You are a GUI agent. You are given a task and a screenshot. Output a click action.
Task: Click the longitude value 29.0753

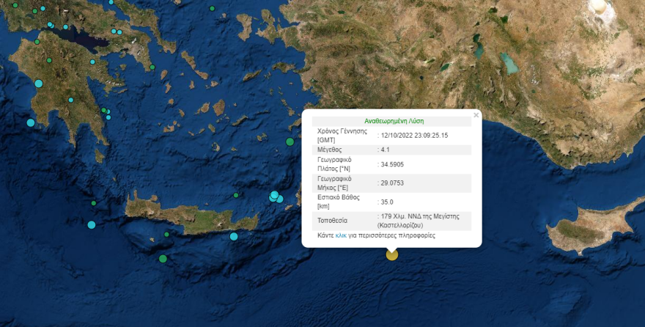pyautogui.click(x=391, y=183)
